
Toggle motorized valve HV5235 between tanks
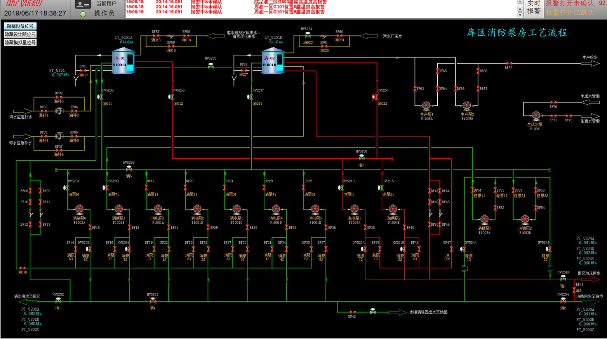tap(210, 66)
